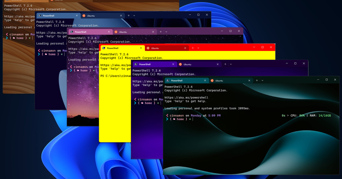342x179 pixels.
Task: Click 'Monday' in the teal window prompt
Action: click(x=196, y=115)
